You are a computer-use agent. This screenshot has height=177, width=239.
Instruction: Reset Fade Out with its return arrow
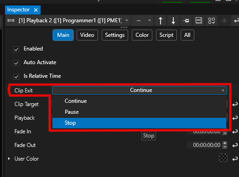pyautogui.click(x=235, y=145)
